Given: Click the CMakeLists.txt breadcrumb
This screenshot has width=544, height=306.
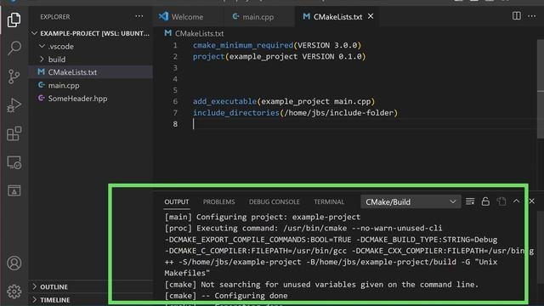Looking at the screenshot, I should point(199,33).
